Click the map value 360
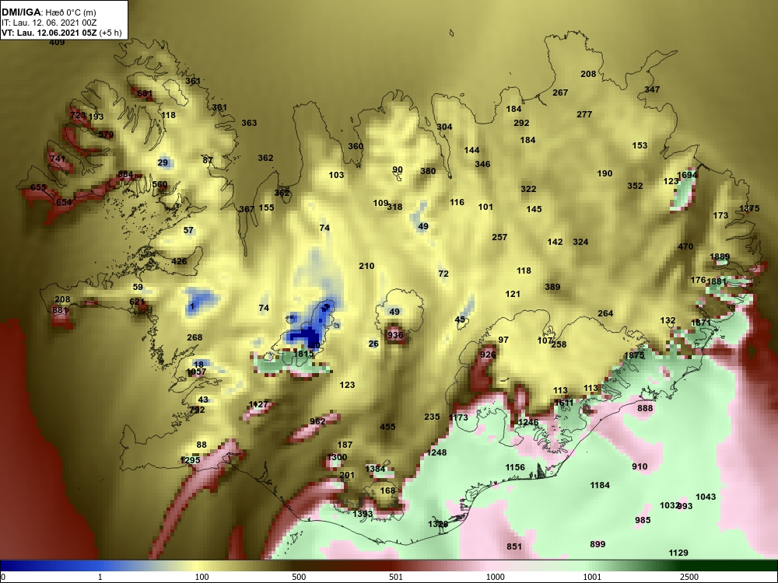The image size is (778, 583). point(356,146)
